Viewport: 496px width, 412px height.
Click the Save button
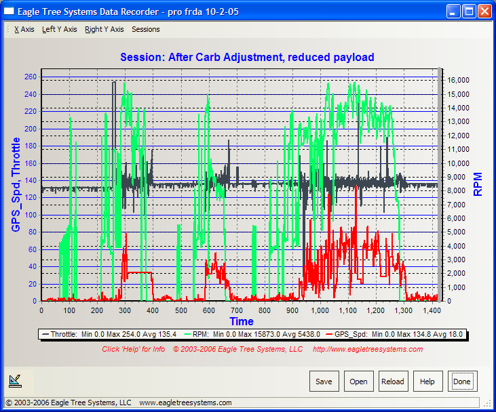pos(324,382)
